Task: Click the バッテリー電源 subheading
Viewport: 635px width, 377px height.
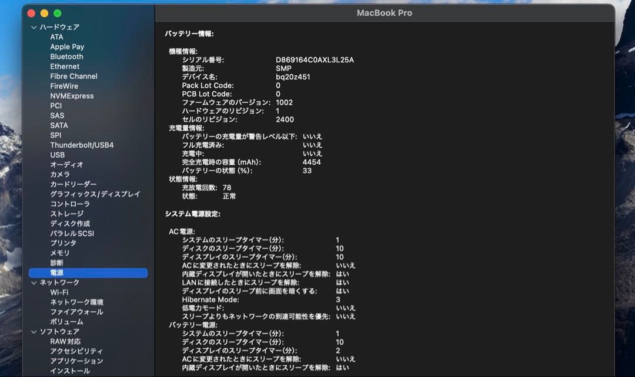Action: (193, 325)
